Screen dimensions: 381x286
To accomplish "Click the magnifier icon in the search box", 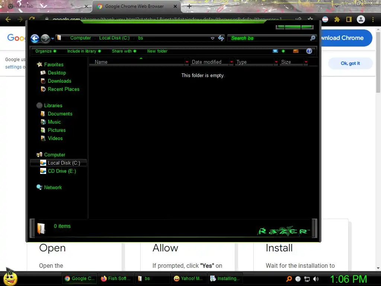I will pyautogui.click(x=313, y=38).
